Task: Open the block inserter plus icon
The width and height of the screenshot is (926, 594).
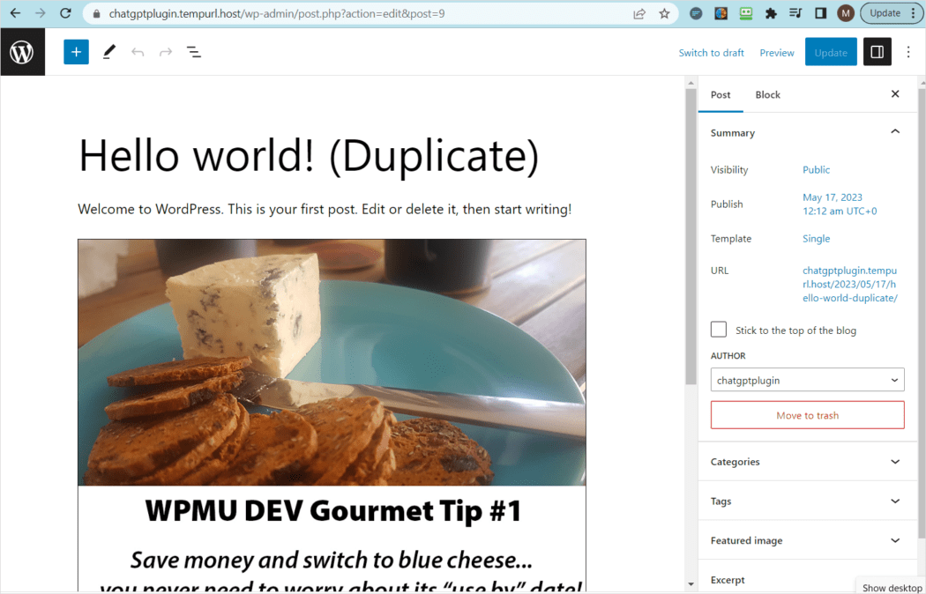Action: (x=76, y=52)
